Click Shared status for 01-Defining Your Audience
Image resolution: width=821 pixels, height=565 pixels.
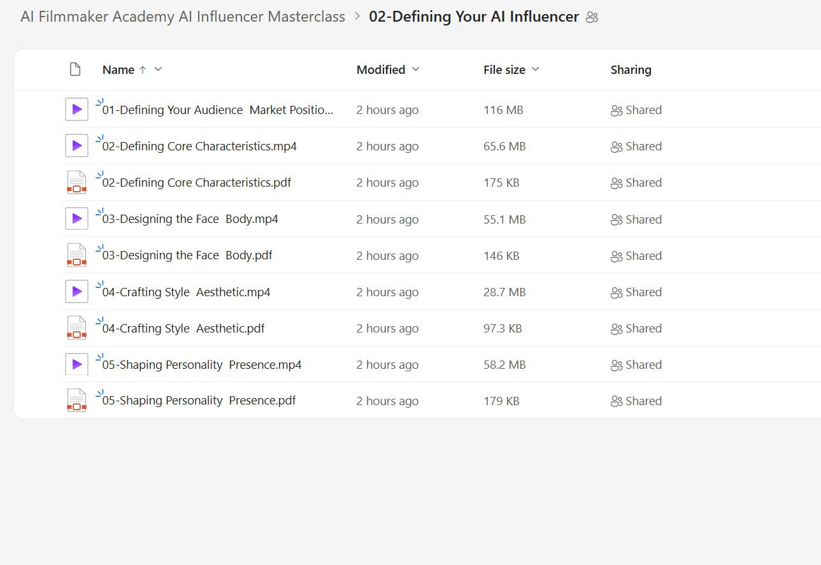click(x=636, y=110)
